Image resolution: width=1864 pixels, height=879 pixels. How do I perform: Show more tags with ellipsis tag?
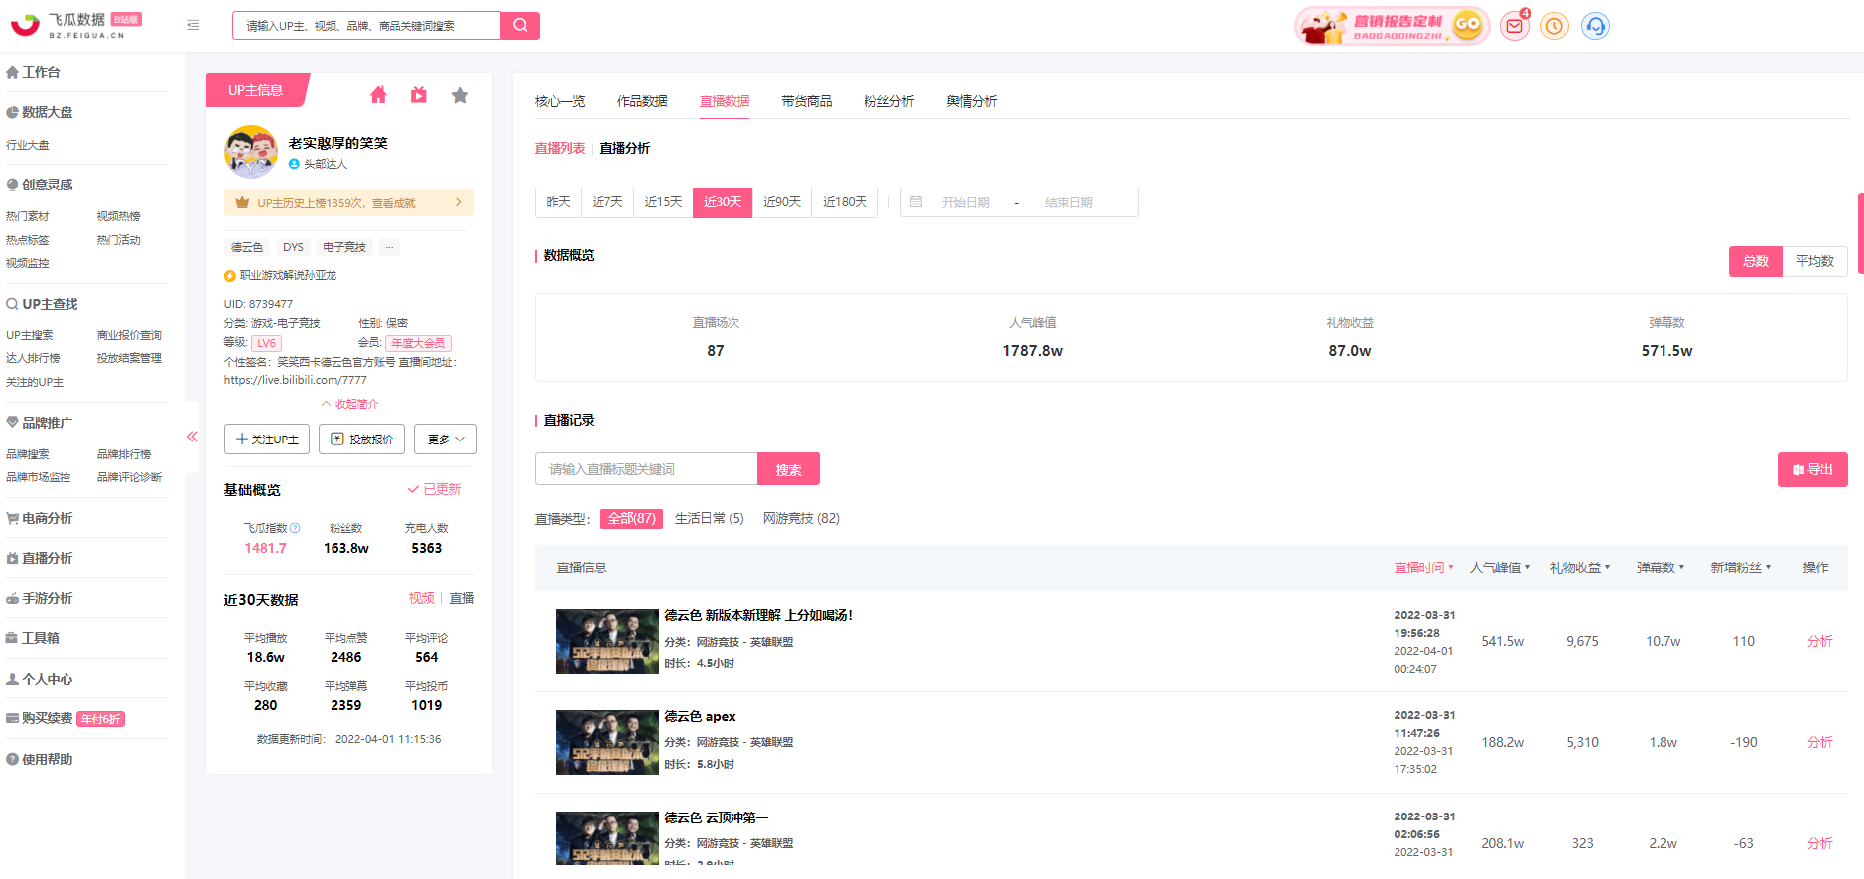click(x=390, y=247)
